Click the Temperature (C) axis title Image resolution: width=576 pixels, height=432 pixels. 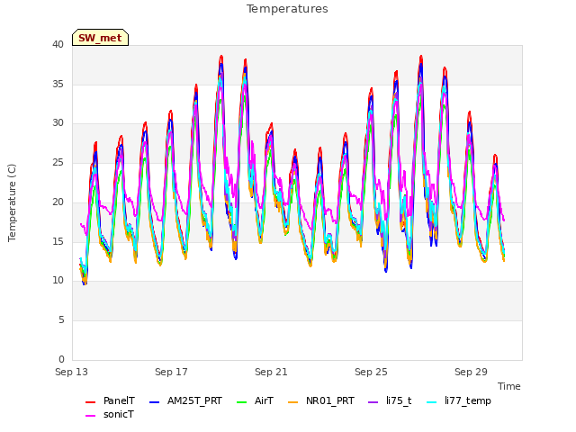[x=12, y=202]
